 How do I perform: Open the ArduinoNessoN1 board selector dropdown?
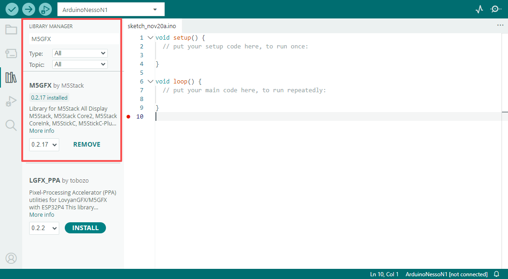(x=111, y=9)
